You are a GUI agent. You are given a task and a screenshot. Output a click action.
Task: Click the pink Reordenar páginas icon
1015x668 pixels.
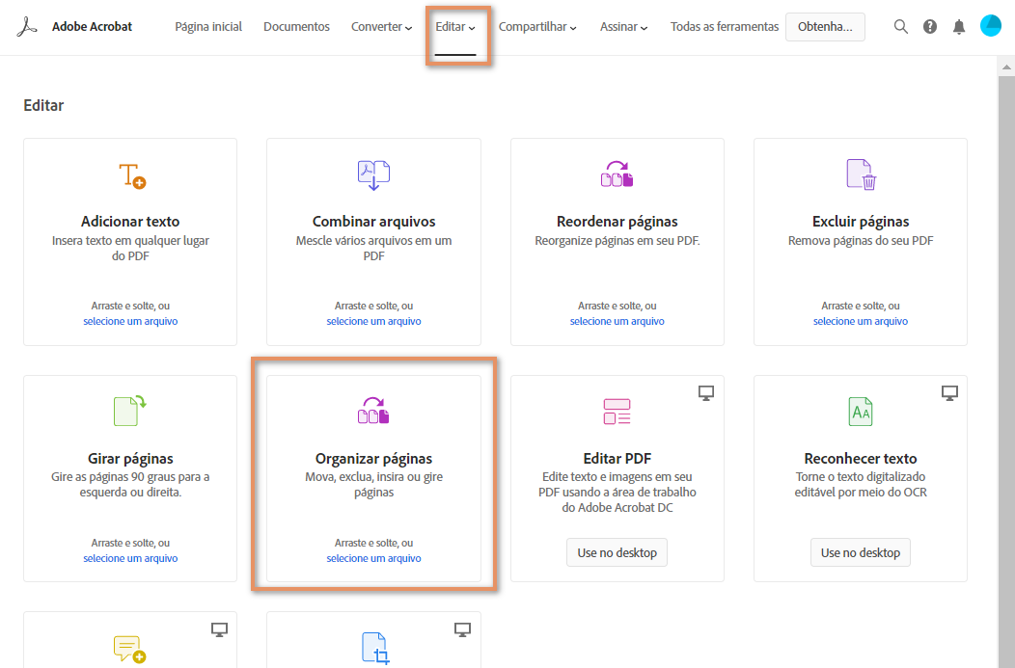[x=617, y=173]
